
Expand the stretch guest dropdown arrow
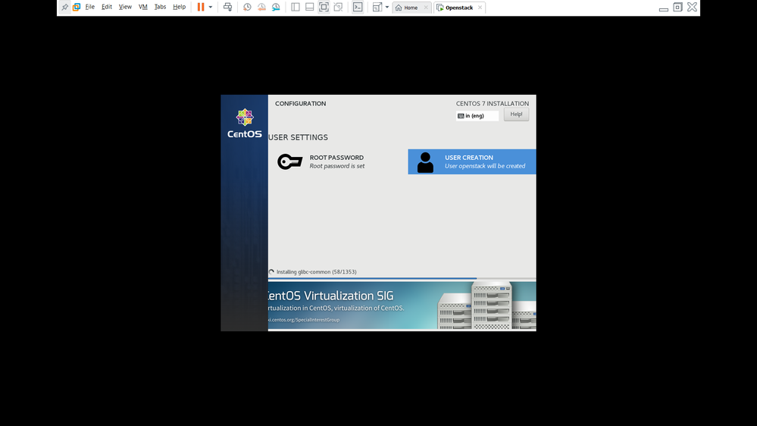(x=387, y=7)
